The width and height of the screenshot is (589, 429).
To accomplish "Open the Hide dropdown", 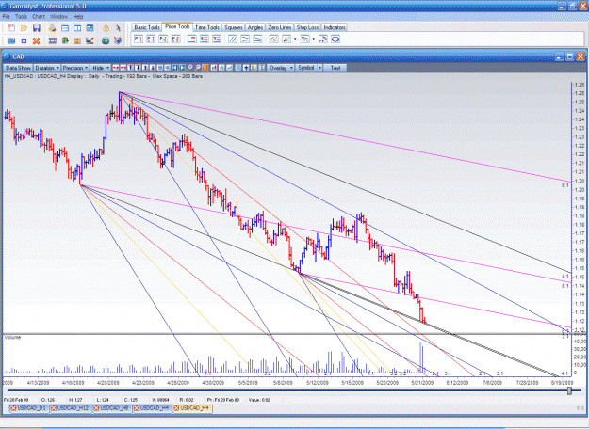I will point(101,68).
